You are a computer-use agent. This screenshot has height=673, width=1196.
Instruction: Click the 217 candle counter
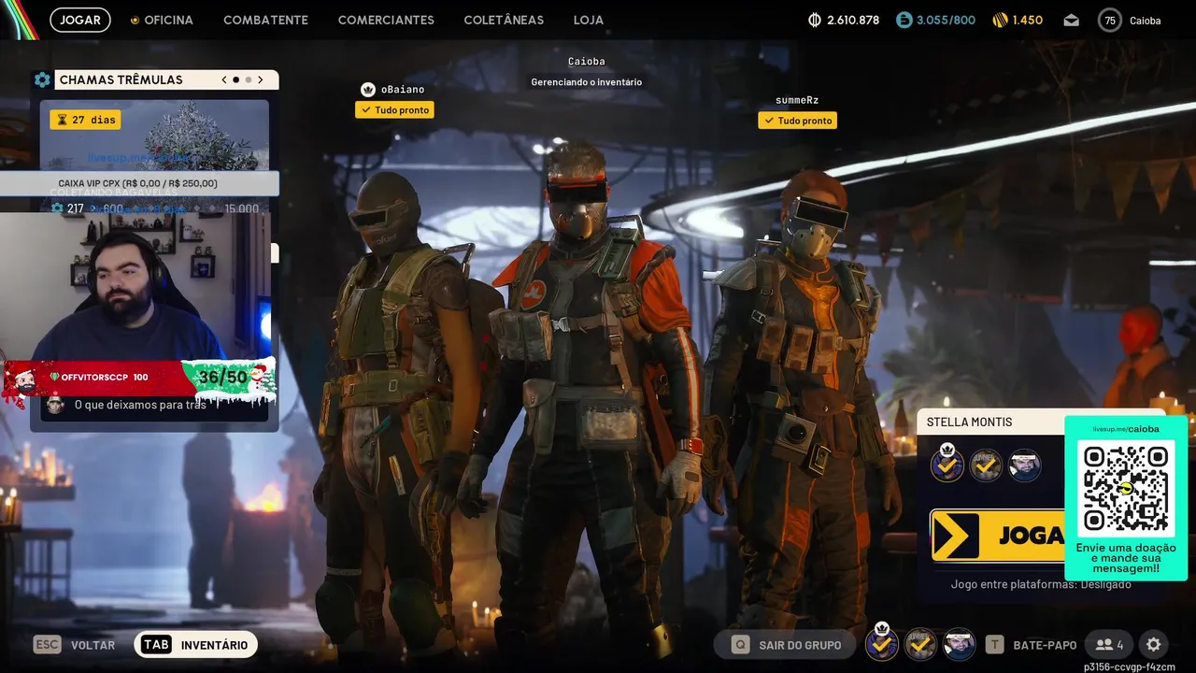pos(67,208)
